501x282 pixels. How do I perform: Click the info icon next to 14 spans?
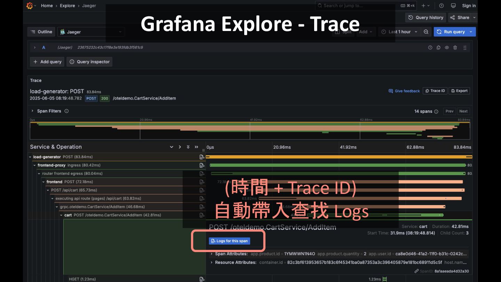click(x=436, y=111)
